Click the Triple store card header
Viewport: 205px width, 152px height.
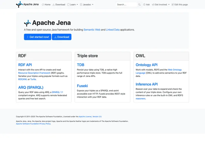(102, 56)
